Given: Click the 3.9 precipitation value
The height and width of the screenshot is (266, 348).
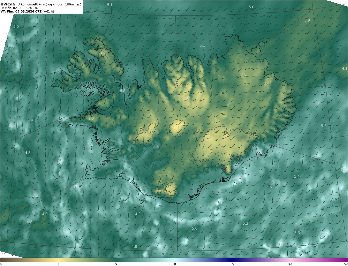Looking at the screenshot, I should click(x=307, y=20).
